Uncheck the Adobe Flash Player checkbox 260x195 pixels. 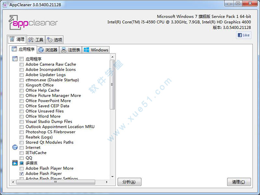pyautogui.click(x=22, y=173)
